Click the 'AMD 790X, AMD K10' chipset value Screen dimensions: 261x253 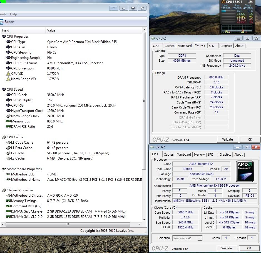click(x=63, y=195)
